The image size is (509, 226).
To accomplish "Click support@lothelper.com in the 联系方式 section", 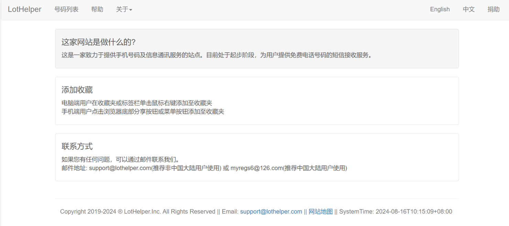I will 120,168.
